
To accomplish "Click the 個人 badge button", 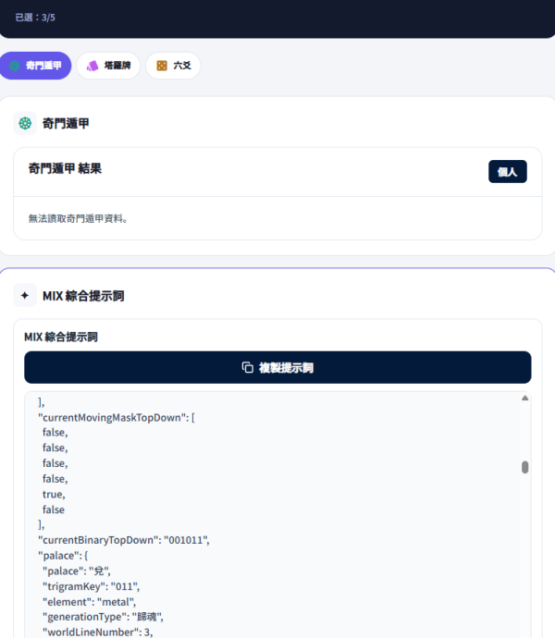I will [x=507, y=172].
